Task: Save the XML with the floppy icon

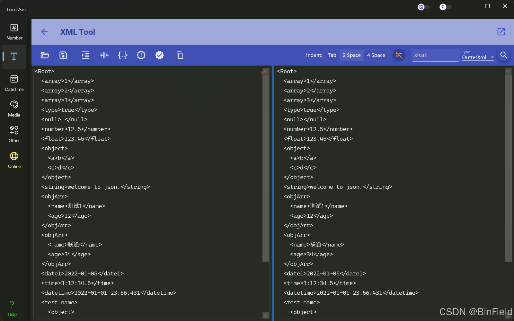Action: (63, 55)
